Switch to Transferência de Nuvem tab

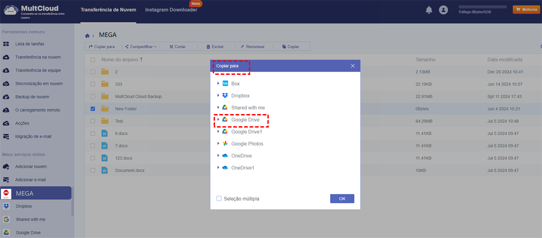108,10
